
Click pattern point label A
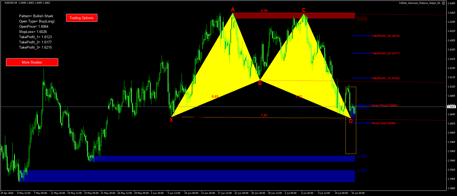tap(233, 10)
